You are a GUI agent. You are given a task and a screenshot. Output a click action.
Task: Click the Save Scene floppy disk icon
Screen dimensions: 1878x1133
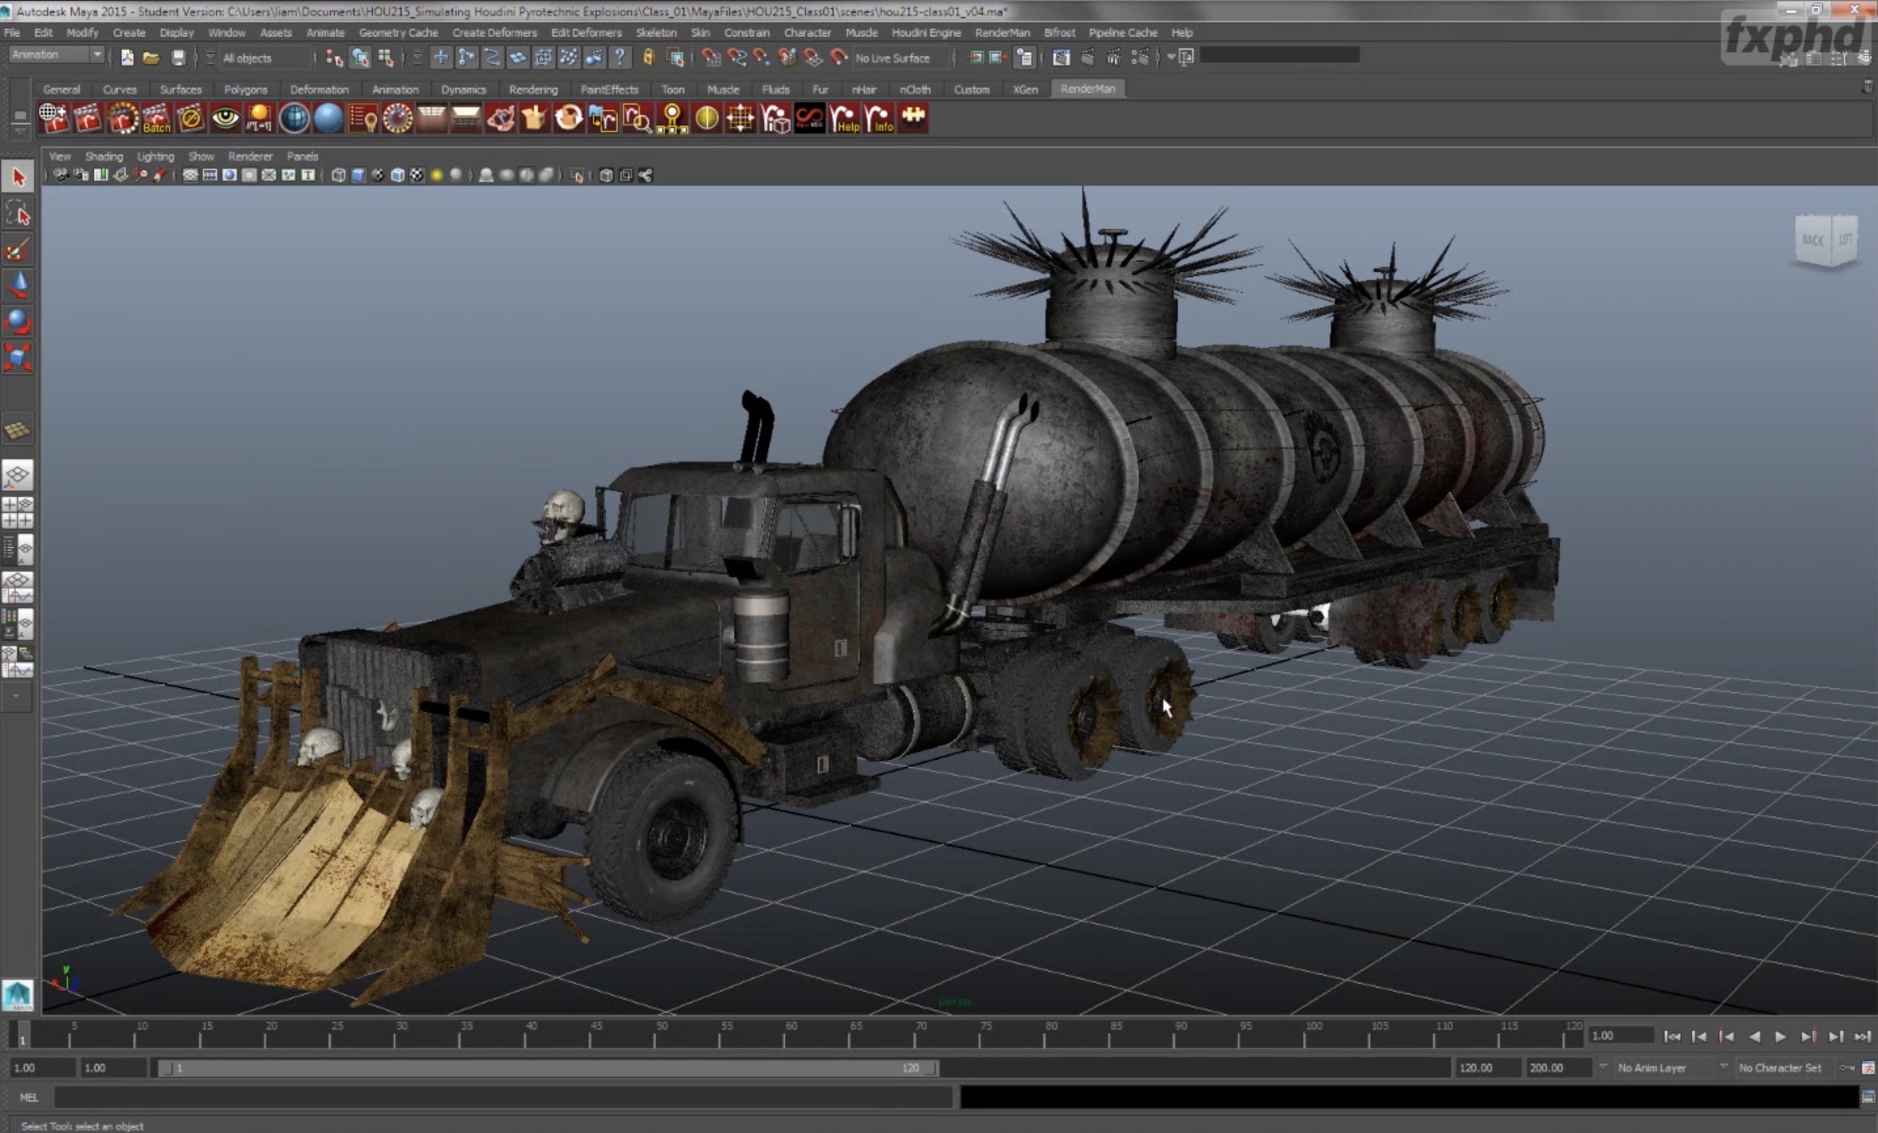click(177, 58)
